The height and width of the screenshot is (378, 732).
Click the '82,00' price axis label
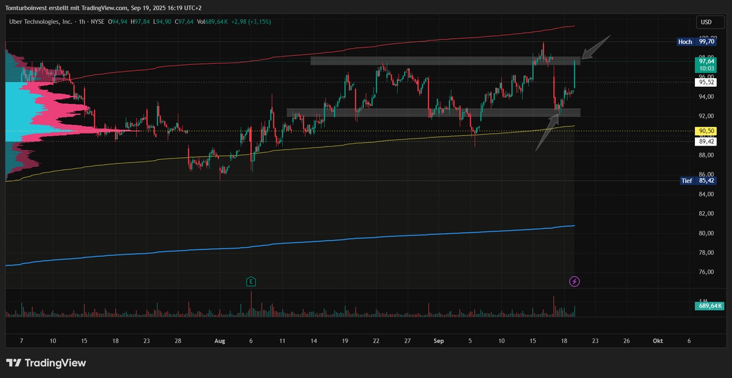click(x=706, y=214)
